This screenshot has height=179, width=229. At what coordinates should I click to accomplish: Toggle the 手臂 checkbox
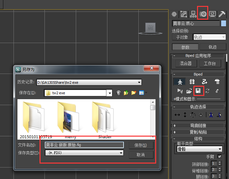click(x=220, y=157)
